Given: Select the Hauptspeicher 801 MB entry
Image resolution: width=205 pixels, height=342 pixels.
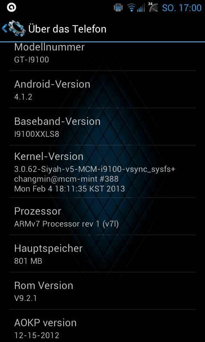Looking at the screenshot, I should (102, 254).
